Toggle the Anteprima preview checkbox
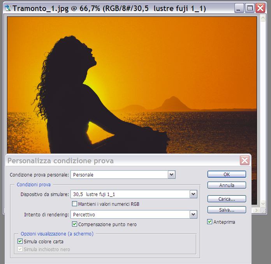This screenshot has height=264, width=271. coord(209,222)
